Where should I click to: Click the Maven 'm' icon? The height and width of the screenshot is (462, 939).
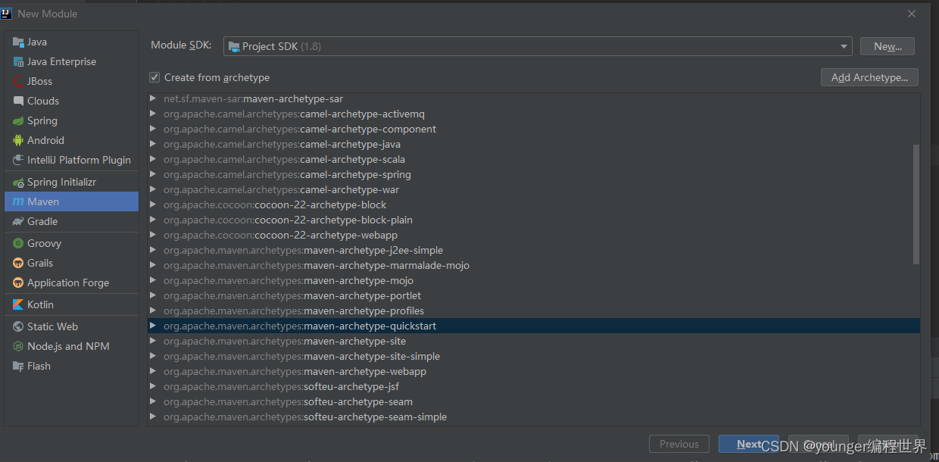[19, 201]
